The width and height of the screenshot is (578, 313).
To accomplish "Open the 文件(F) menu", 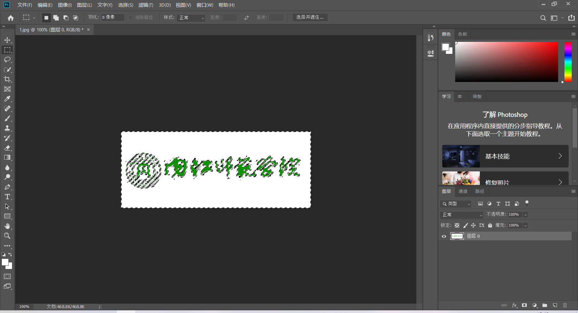I will click(24, 5).
